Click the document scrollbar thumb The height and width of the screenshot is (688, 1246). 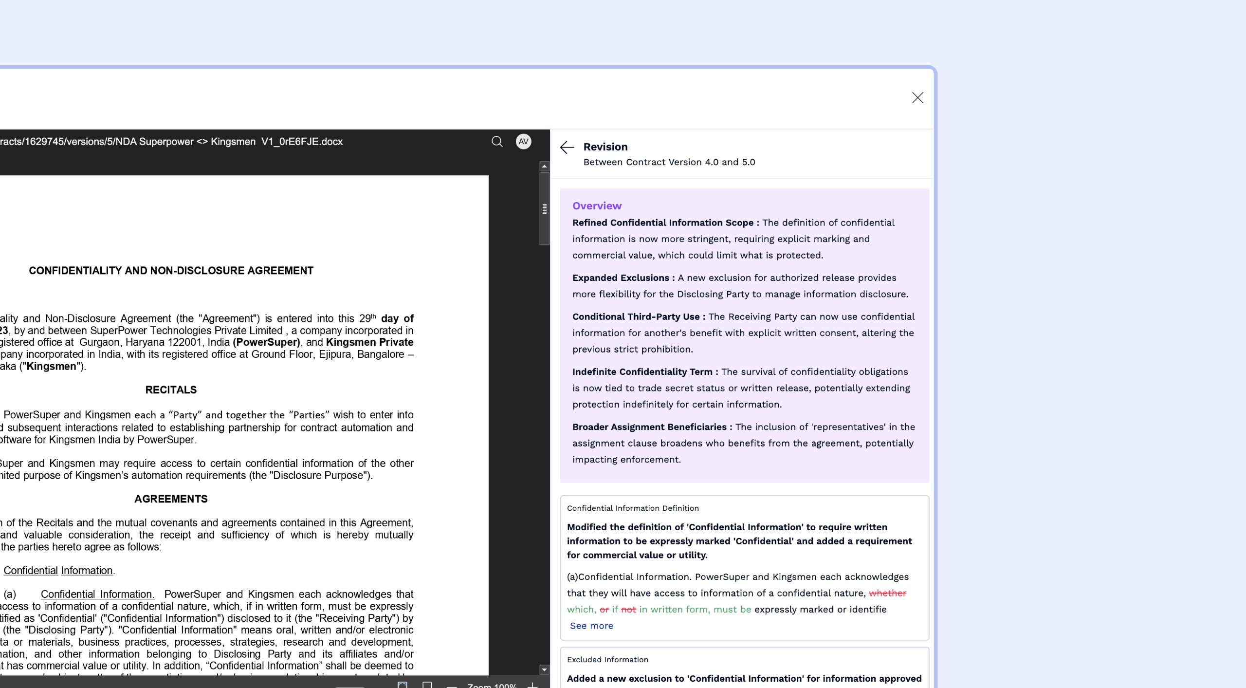[x=544, y=209]
